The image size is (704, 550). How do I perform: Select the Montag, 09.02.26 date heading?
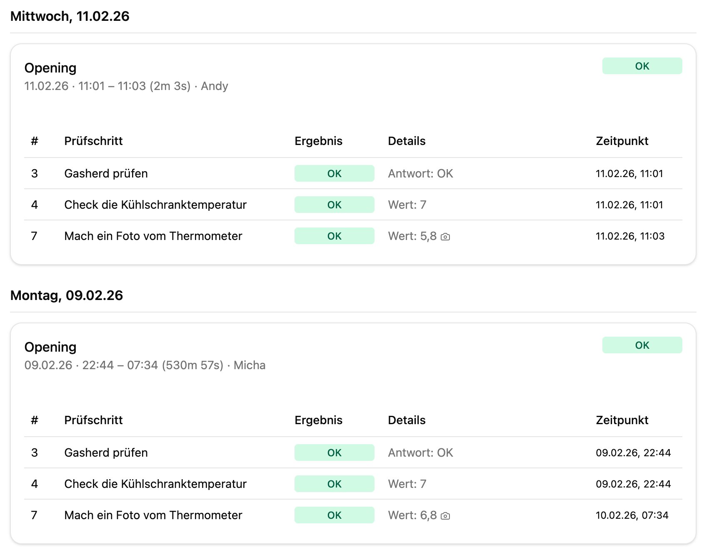pos(67,295)
